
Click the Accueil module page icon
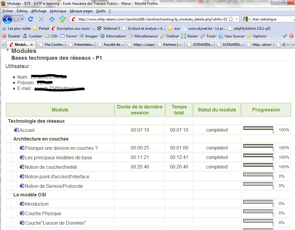point(16,130)
